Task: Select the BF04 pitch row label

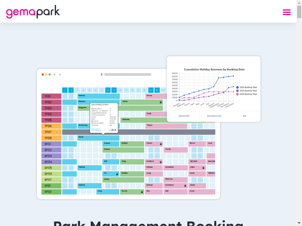Action: pos(51,162)
